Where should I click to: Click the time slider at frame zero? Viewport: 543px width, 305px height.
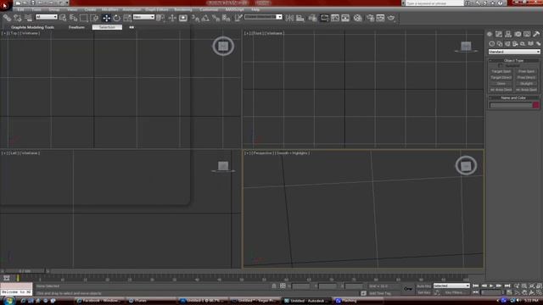[x=25, y=271]
